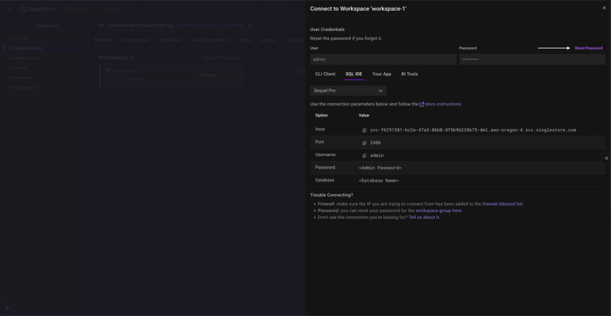Click the svc-f6291581 host address text

click(473, 130)
